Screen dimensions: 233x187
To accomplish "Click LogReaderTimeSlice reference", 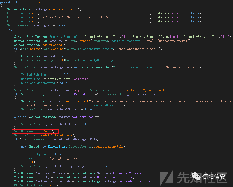I will (x=134, y=181).
